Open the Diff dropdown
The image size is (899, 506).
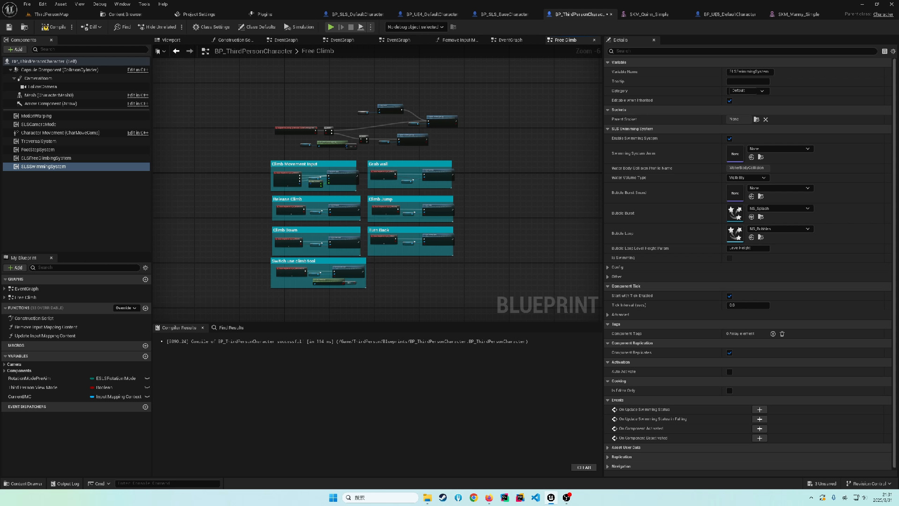[91, 27]
